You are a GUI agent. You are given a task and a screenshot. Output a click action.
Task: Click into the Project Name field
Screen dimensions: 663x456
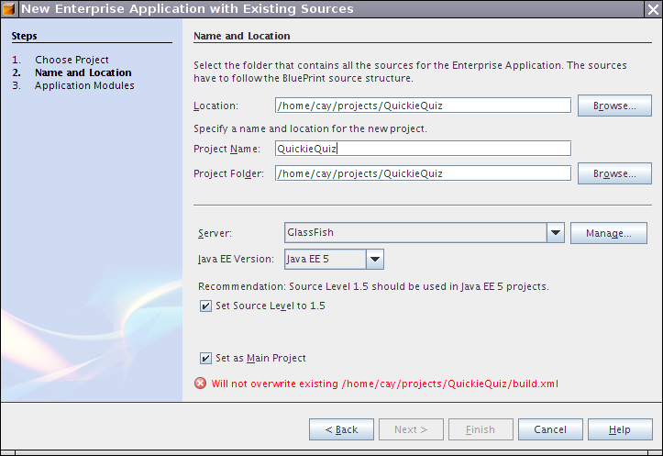[x=423, y=149]
